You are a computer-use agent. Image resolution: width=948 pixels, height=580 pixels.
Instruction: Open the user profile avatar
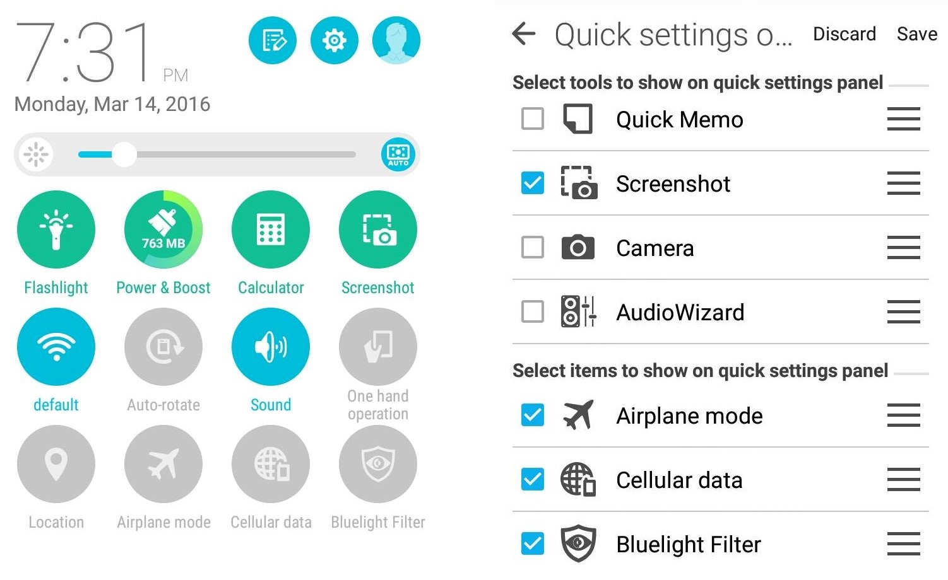coord(396,41)
